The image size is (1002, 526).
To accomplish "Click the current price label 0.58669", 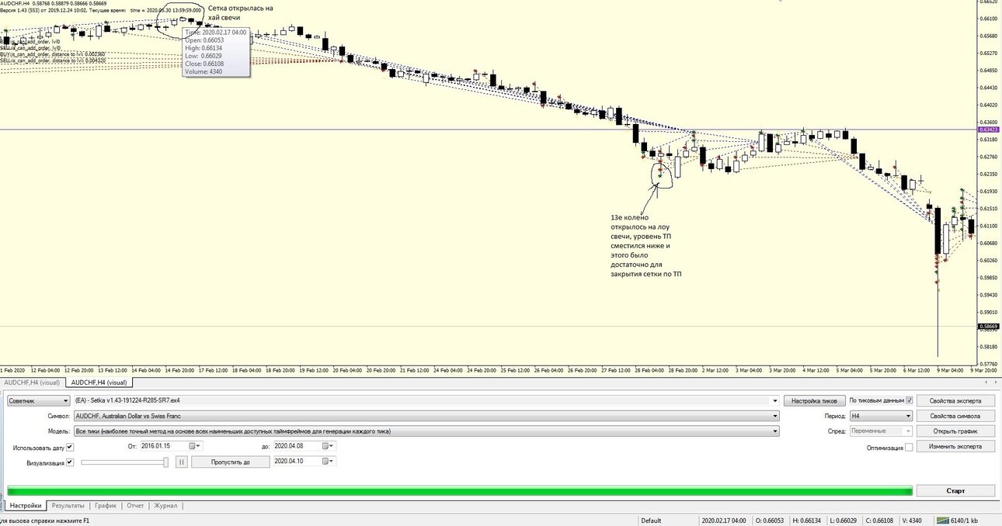I will click(987, 327).
